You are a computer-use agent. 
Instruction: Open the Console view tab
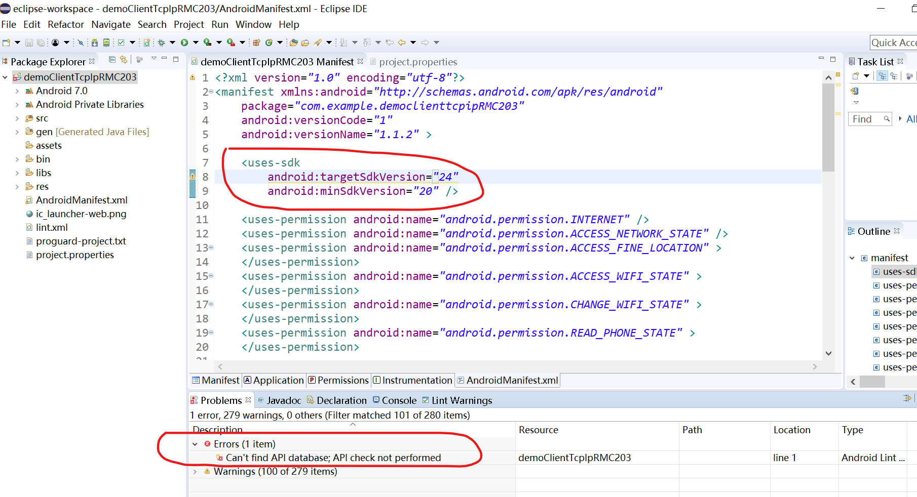pos(395,400)
